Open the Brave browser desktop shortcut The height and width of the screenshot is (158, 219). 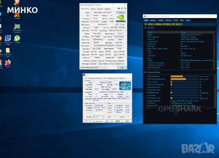coord(17,3)
